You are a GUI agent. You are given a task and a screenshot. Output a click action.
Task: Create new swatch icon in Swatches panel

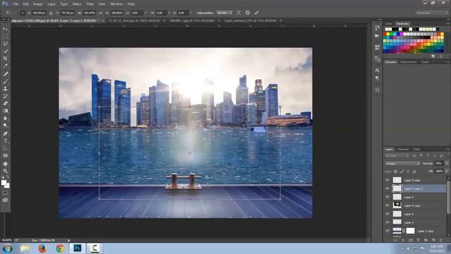click(x=433, y=56)
